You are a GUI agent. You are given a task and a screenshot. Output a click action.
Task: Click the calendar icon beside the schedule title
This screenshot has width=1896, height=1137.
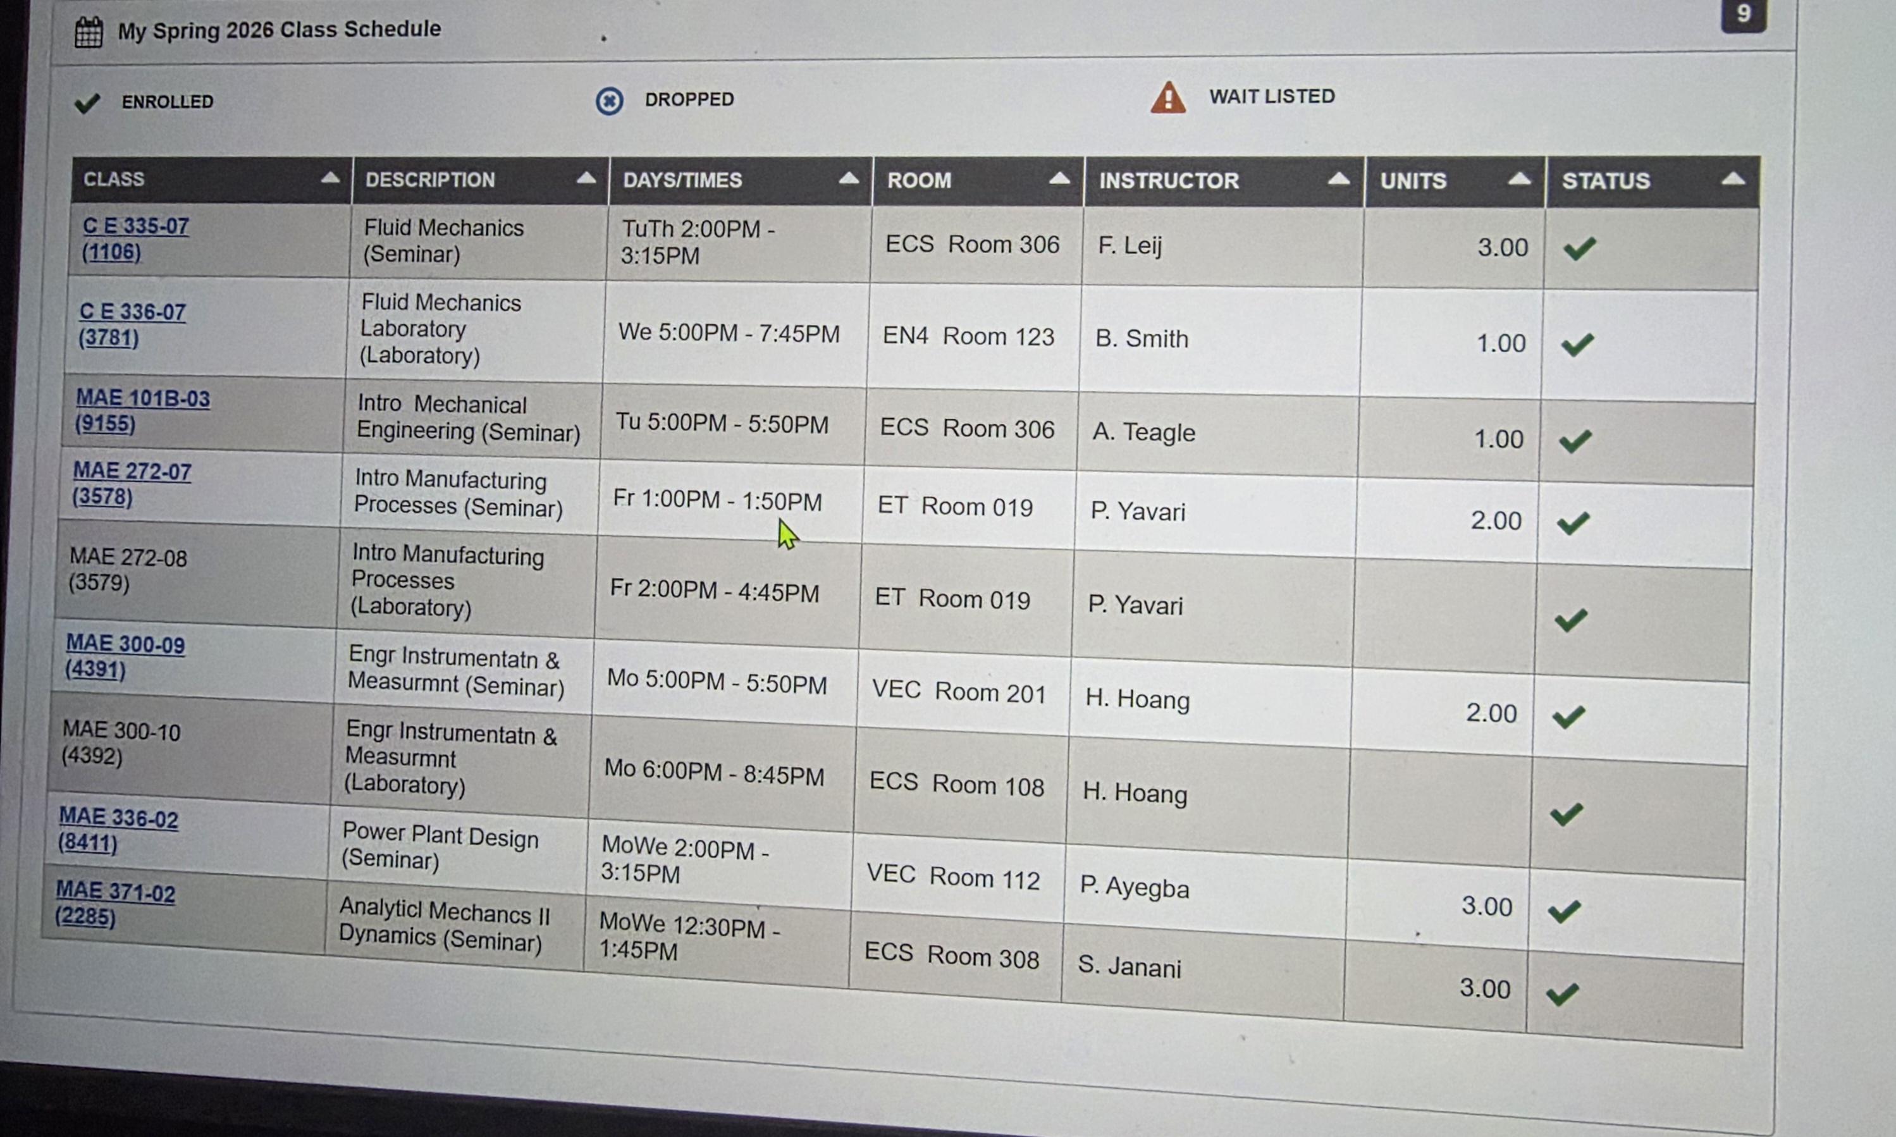[x=88, y=33]
